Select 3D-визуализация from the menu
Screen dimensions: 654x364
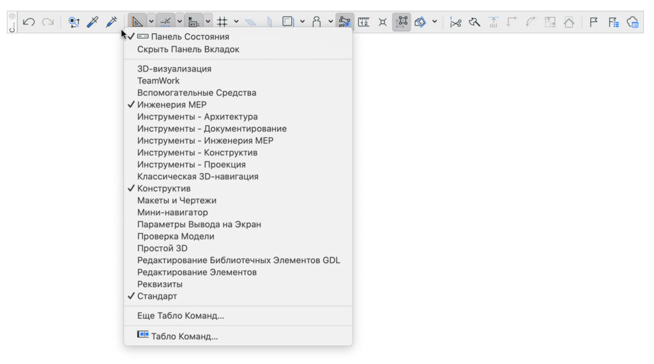174,69
